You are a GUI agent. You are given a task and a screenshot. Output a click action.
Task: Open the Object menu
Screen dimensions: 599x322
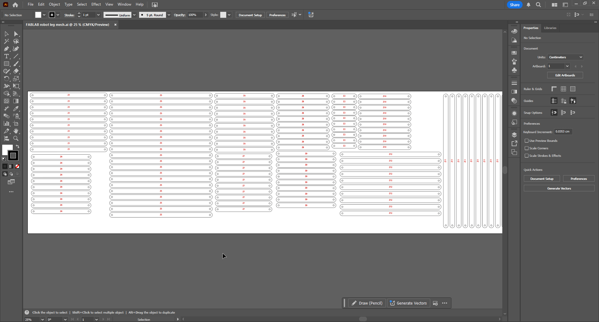click(54, 4)
